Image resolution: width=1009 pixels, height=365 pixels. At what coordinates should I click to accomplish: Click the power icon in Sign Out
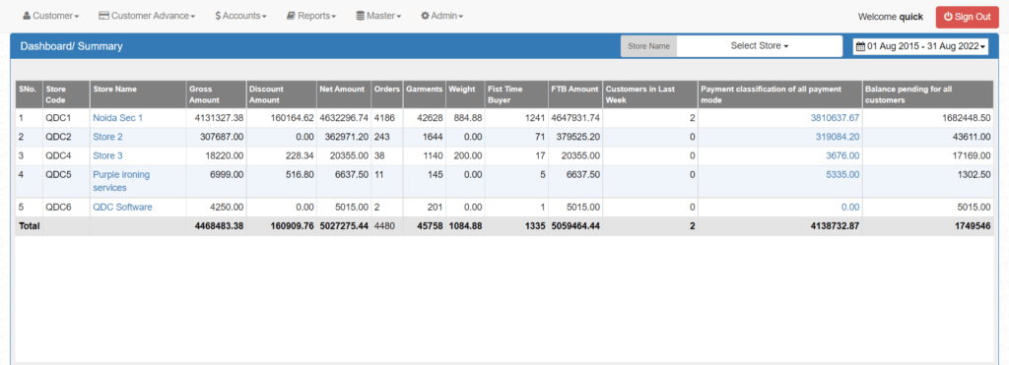coord(949,17)
